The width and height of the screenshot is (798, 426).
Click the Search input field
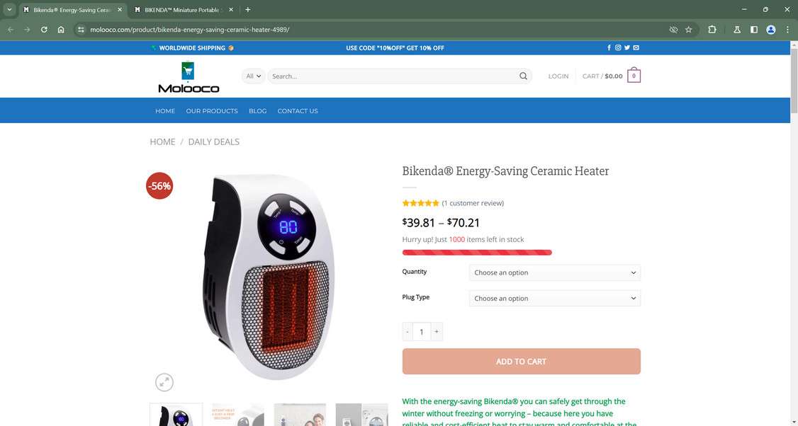click(394, 76)
